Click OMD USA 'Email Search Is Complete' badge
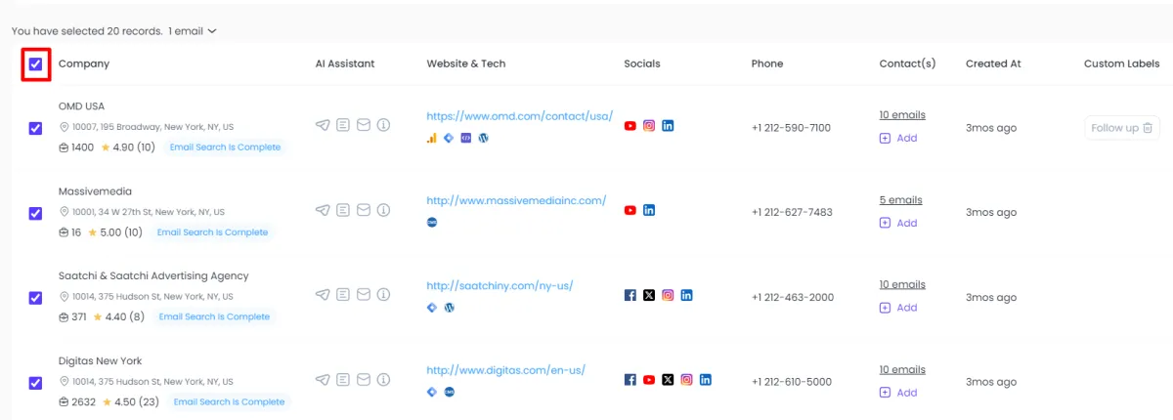This screenshot has width=1173, height=420. [x=224, y=147]
